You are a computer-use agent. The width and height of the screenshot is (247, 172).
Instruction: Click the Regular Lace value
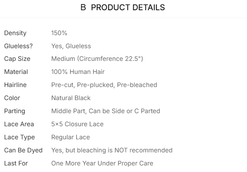71,137
